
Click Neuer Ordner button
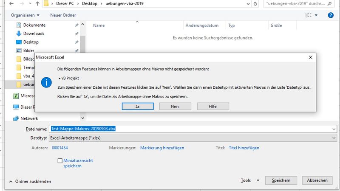tap(63, 15)
